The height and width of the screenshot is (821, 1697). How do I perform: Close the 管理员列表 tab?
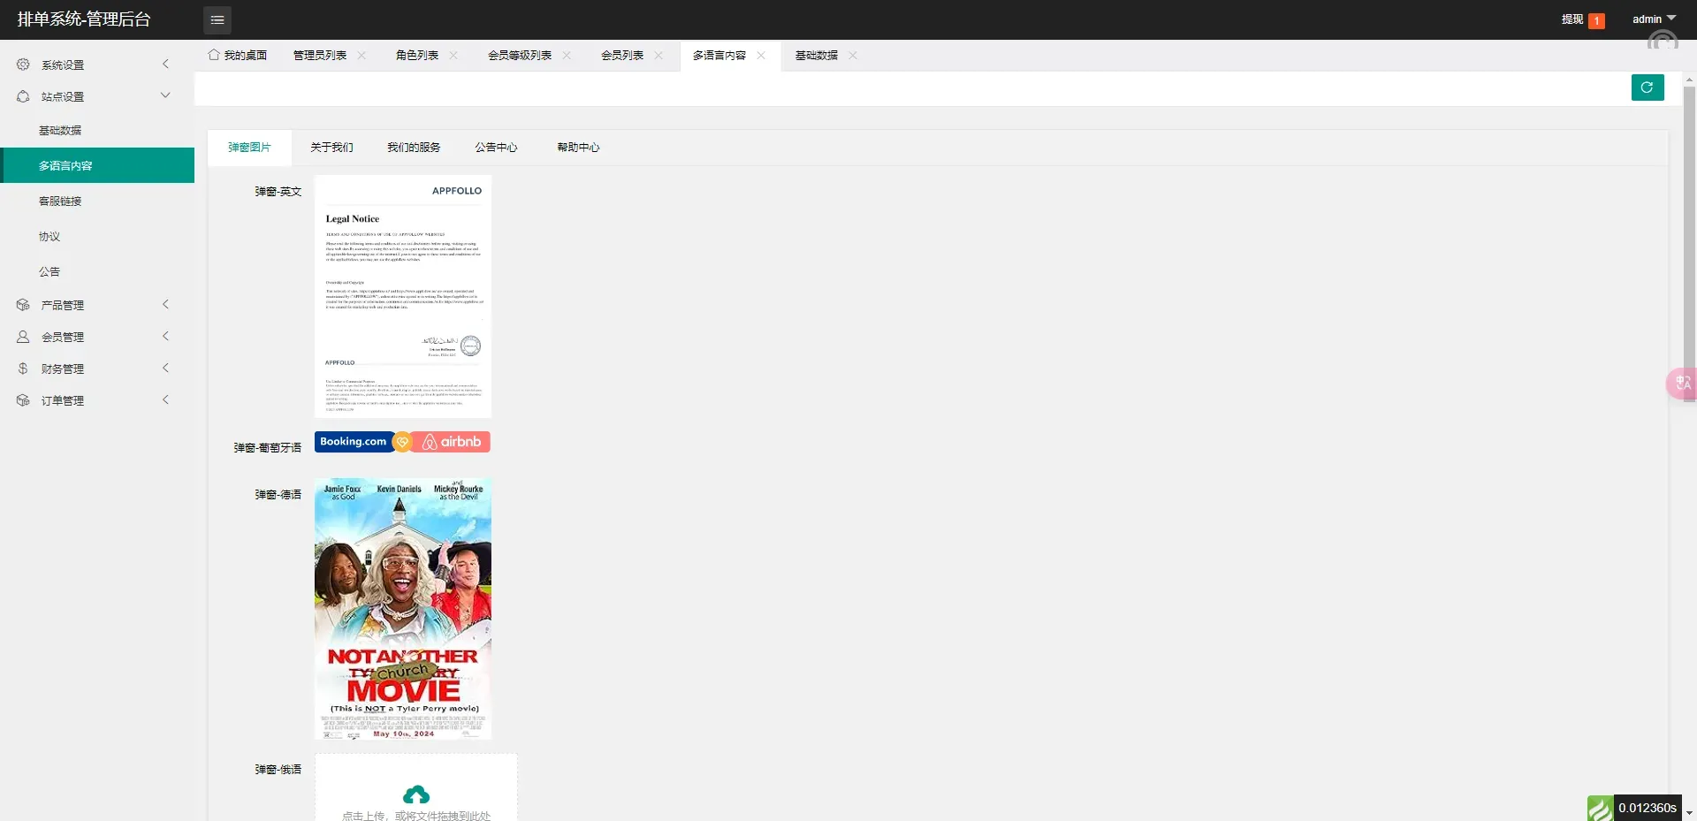(361, 56)
